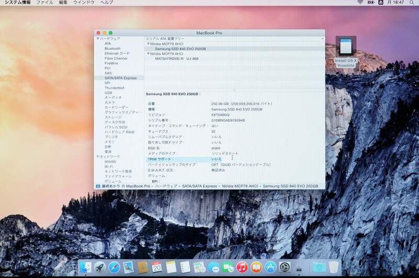This screenshot has width=419, height=278.
Task: Launch iTunes red music note icon
Action: (x=242, y=267)
